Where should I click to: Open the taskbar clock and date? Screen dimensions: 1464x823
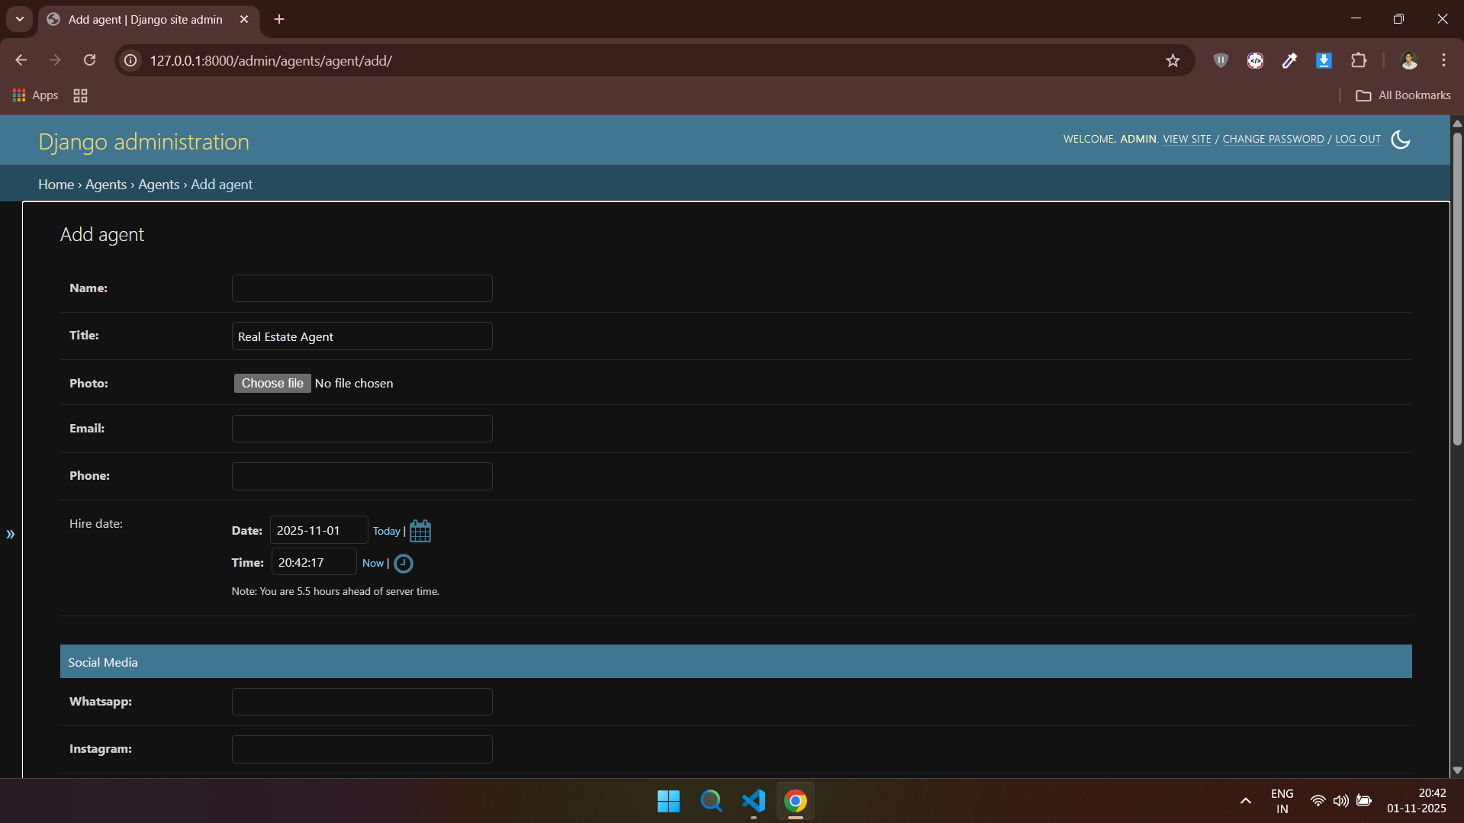pyautogui.click(x=1417, y=802)
